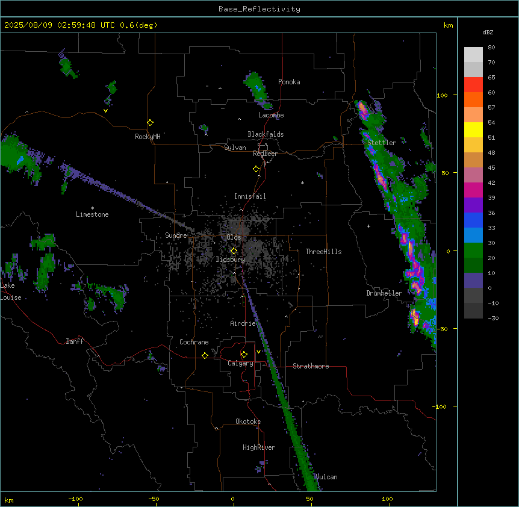This screenshot has height=507, width=519.
Task: Click the 80 value on dBZ legend
Action: coord(491,48)
